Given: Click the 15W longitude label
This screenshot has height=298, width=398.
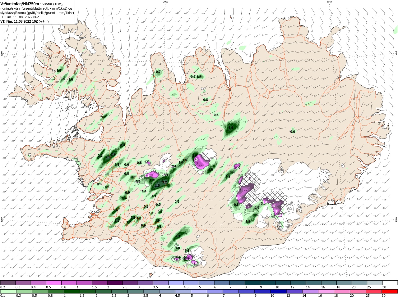Looking at the screenshot, I should (329, 2).
